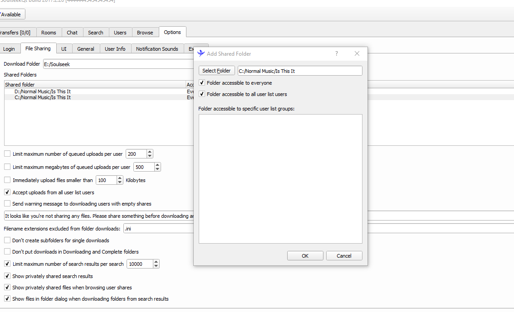Increase the 100 Kilobytes spinner value
This screenshot has width=514, height=312.
(120, 178)
